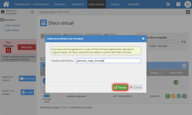Click the 28.96 KB size value
The image size is (192, 115).
pos(154,96)
